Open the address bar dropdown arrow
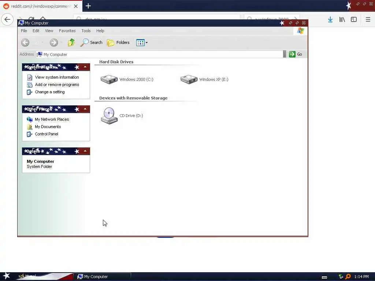375x281 pixels. [x=284, y=54]
